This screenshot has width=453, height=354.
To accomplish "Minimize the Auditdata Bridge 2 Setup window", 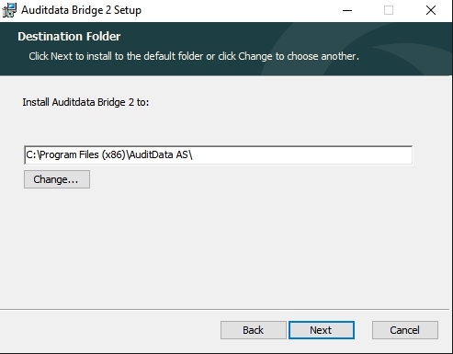I will point(347,10).
